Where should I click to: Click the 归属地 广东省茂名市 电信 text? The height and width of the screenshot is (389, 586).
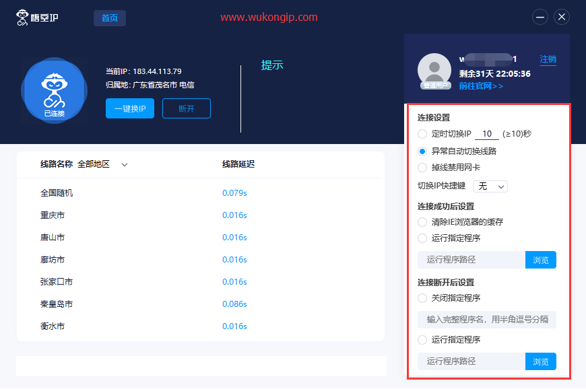point(150,85)
